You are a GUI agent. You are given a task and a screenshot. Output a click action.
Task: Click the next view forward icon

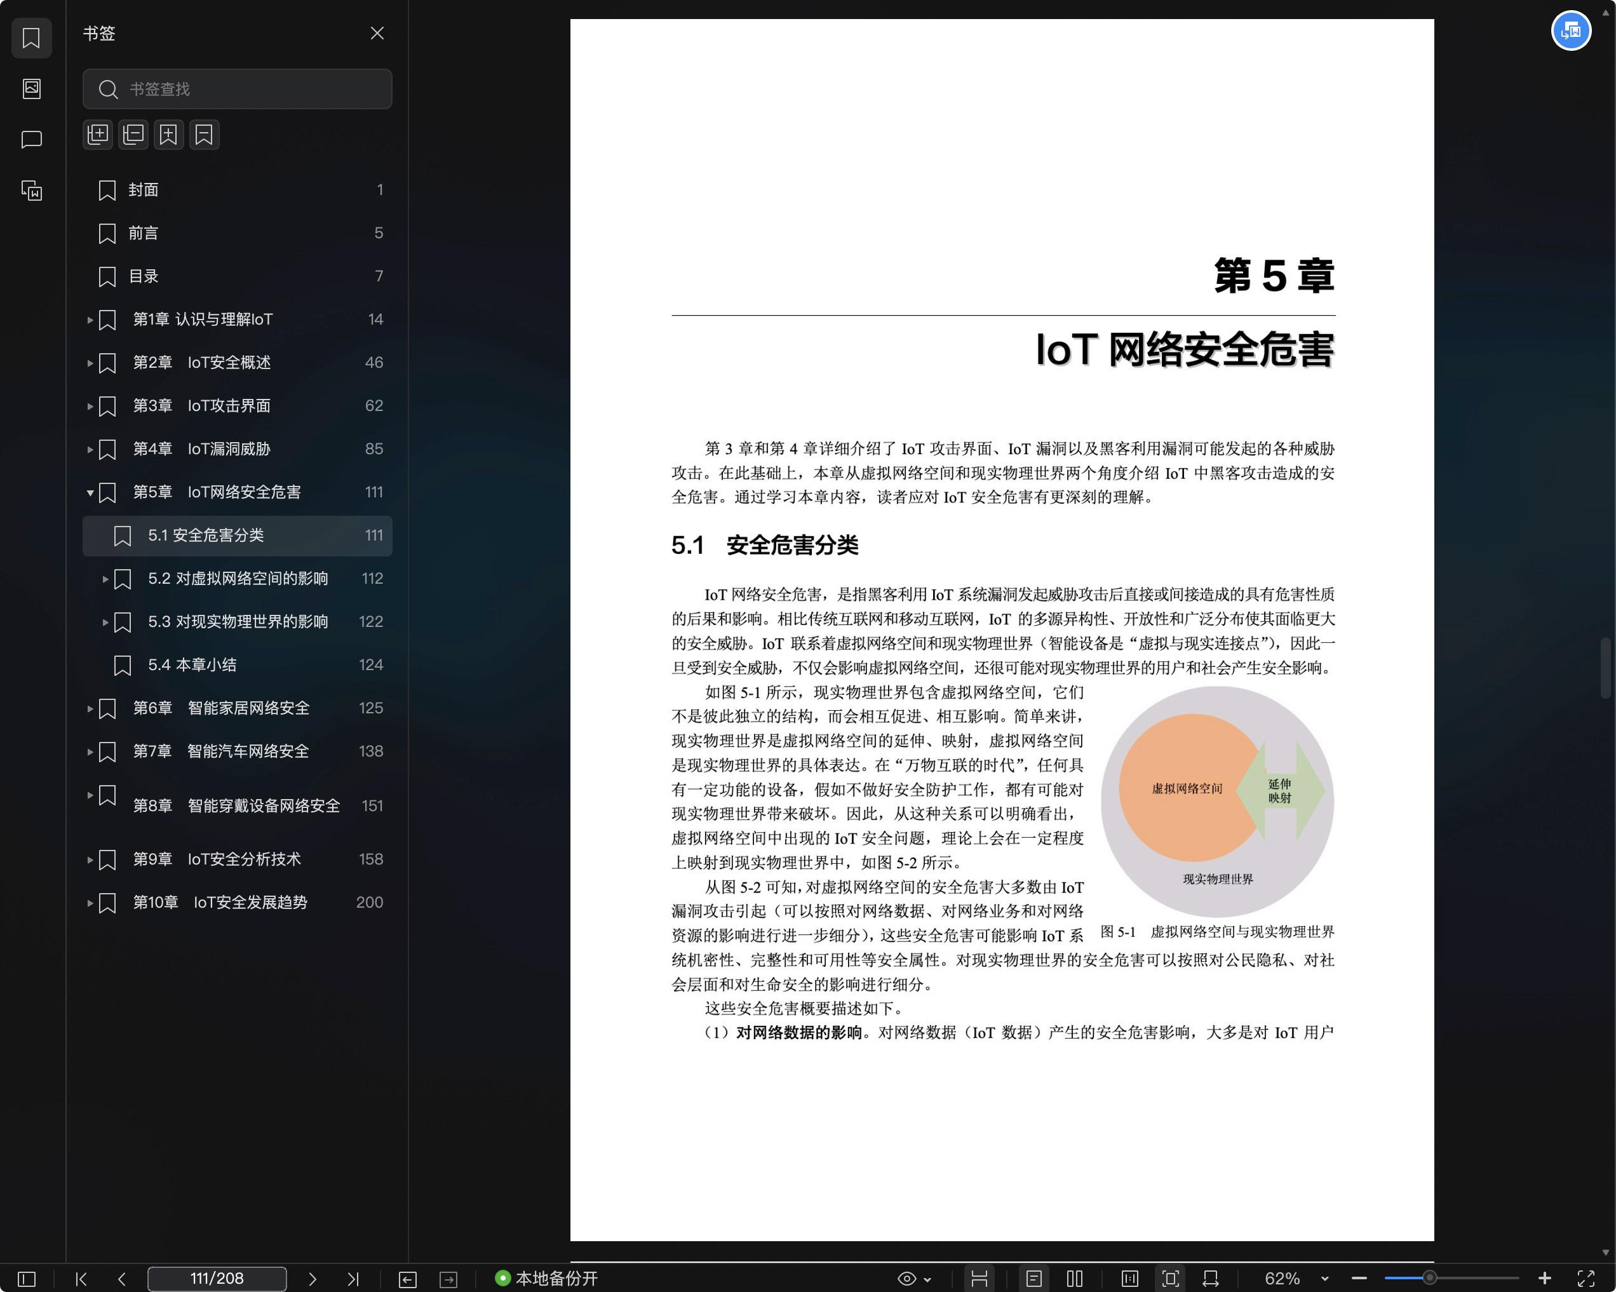(x=448, y=1279)
